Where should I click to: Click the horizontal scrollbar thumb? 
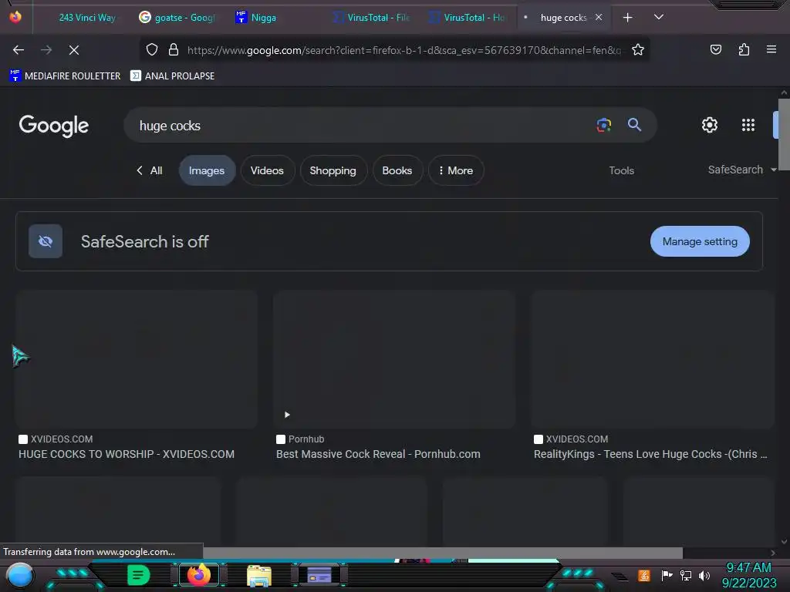click(x=442, y=553)
